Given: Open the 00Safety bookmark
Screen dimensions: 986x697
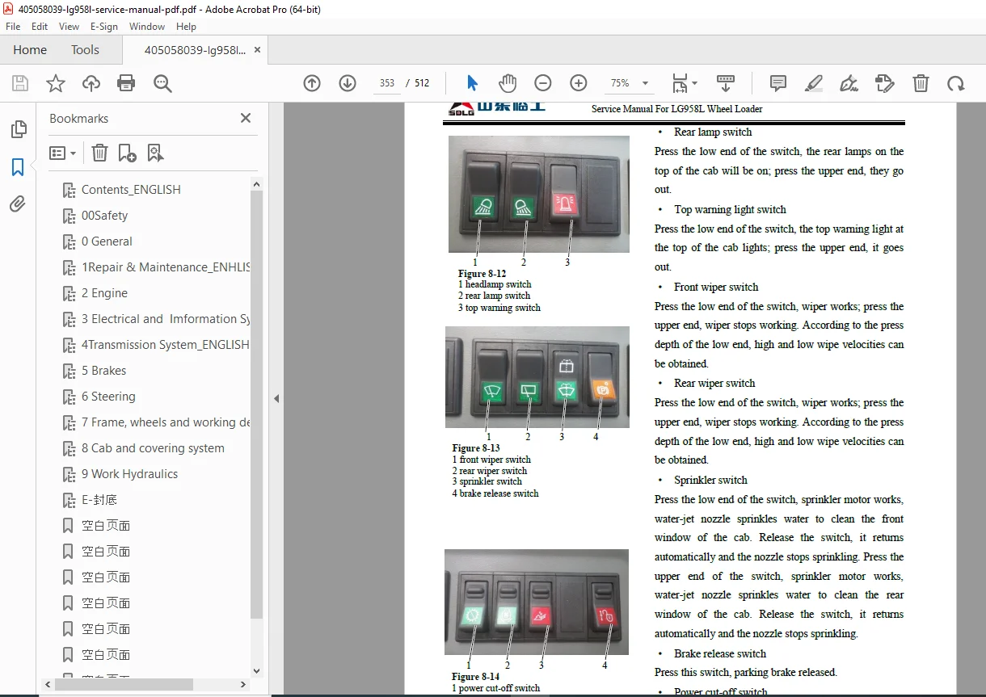Looking at the screenshot, I should [x=104, y=216].
